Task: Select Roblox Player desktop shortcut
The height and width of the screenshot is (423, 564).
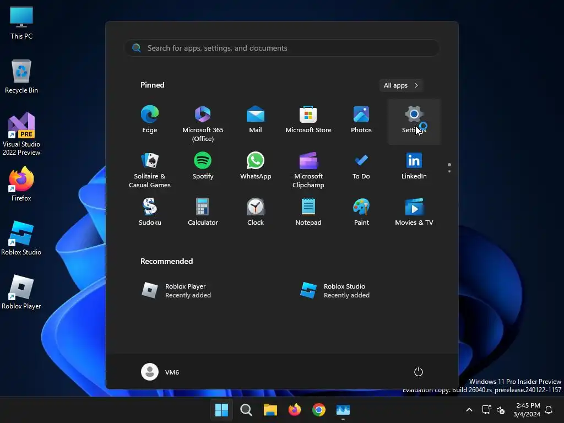Action: point(21,292)
